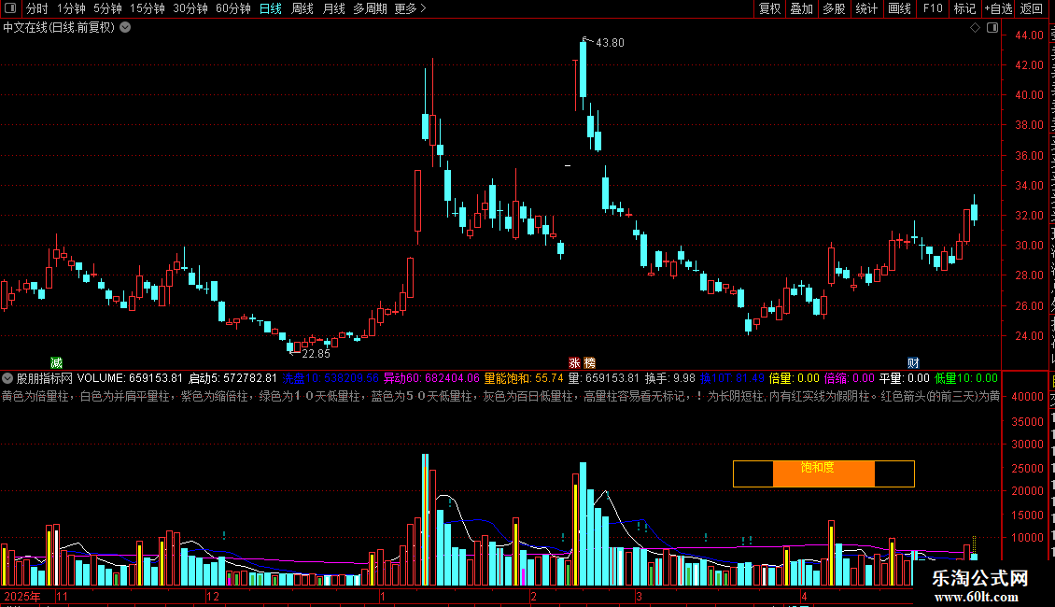Click the 43.80 high price label
Image resolution: width=1055 pixels, height=607 pixels.
pyautogui.click(x=611, y=42)
